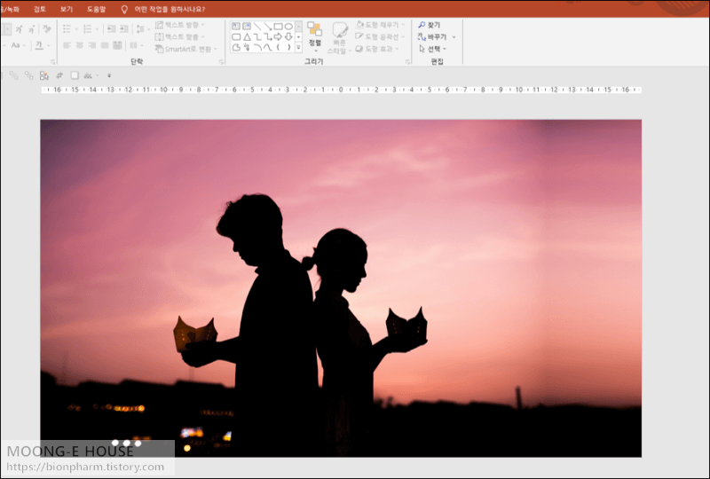Image resolution: width=710 pixels, height=479 pixels.
Task: Open the 검토 ribbon tab
Action: pos(40,9)
